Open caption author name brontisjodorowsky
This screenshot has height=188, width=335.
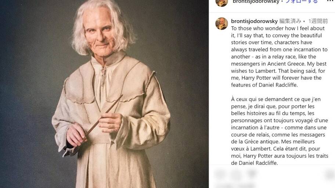pyautogui.click(x=254, y=21)
